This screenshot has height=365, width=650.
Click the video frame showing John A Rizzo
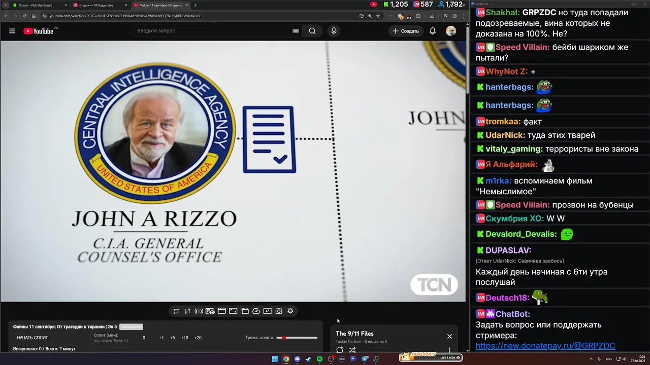coord(233,171)
